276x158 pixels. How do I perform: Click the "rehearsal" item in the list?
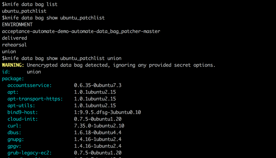click(15, 45)
